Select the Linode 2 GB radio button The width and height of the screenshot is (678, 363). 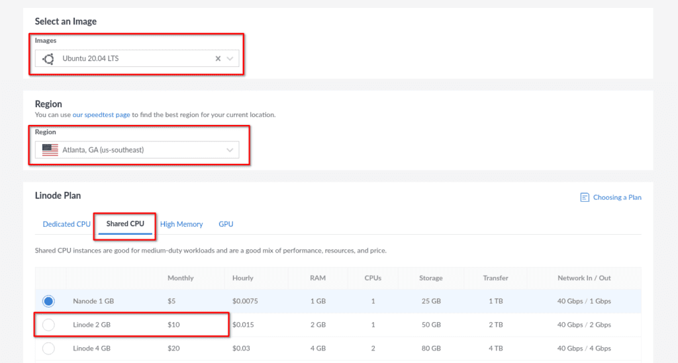pos(48,325)
